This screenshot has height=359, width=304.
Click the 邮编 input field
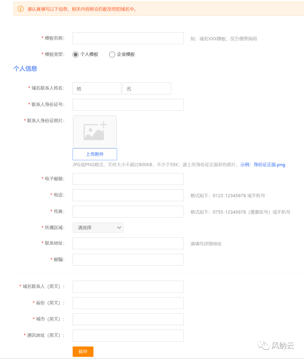(x=128, y=260)
